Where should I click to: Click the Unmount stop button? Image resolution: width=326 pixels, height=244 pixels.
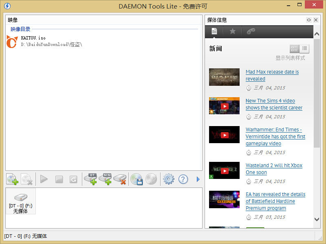[59, 179]
